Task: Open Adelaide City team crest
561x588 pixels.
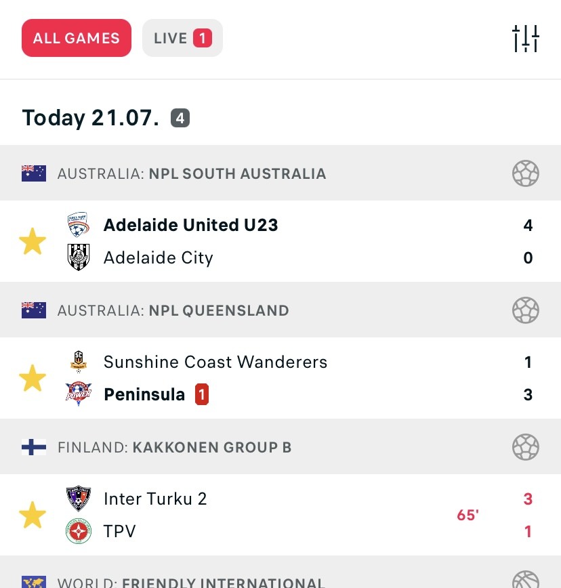Action: tap(79, 257)
